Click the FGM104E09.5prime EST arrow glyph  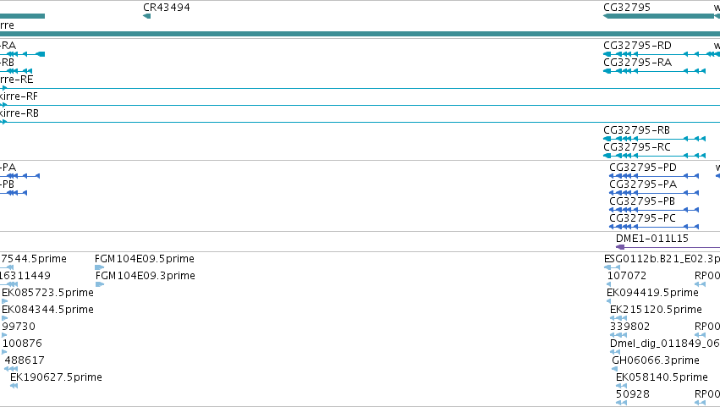point(99,267)
